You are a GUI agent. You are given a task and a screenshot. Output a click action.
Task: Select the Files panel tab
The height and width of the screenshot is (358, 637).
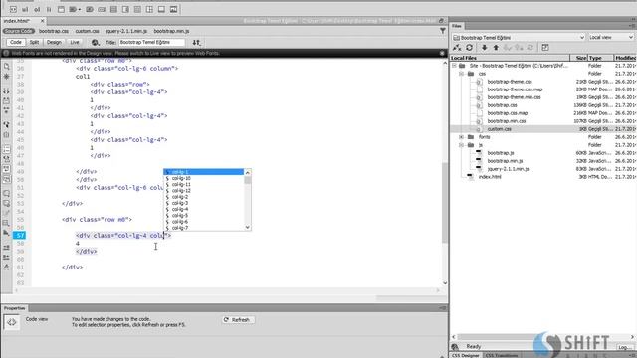pos(457,26)
